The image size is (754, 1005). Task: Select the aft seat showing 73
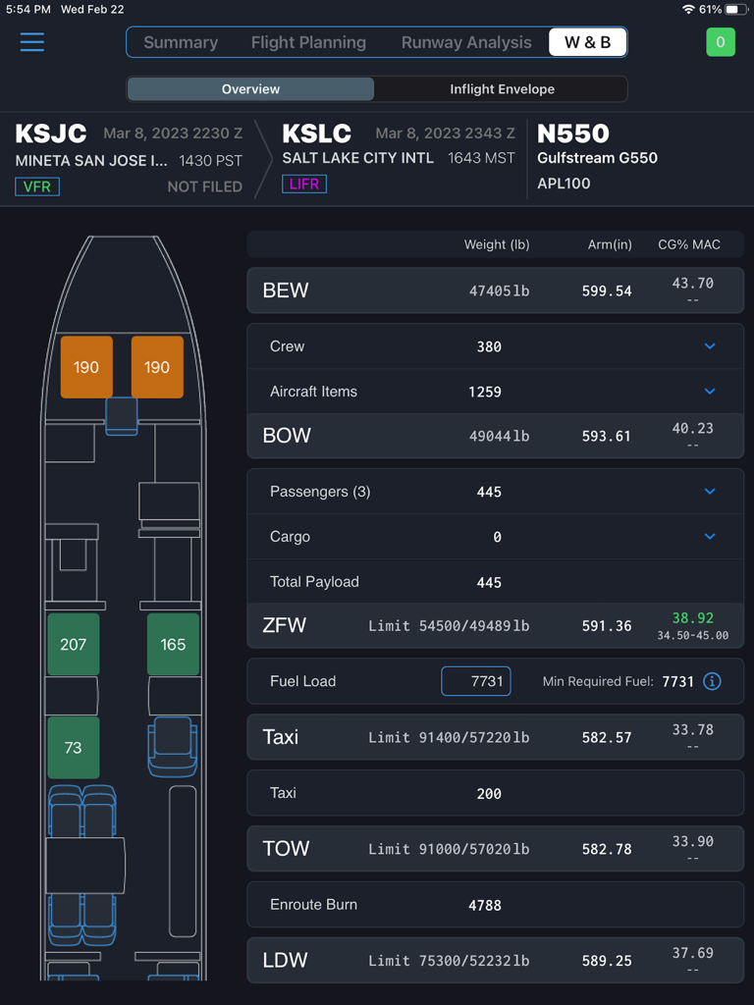coord(73,748)
